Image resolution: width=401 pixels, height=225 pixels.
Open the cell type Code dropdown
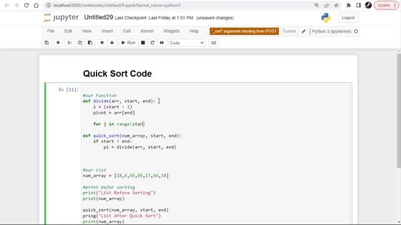tap(187, 43)
